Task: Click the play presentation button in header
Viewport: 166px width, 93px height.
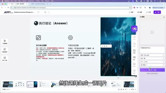Action: pyautogui.click(x=131, y=12)
